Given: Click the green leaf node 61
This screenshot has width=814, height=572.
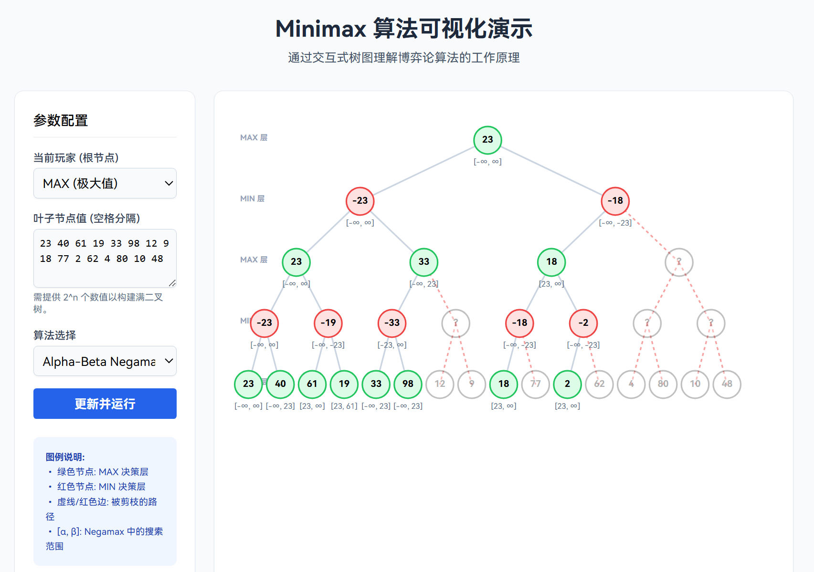Looking at the screenshot, I should 312,384.
